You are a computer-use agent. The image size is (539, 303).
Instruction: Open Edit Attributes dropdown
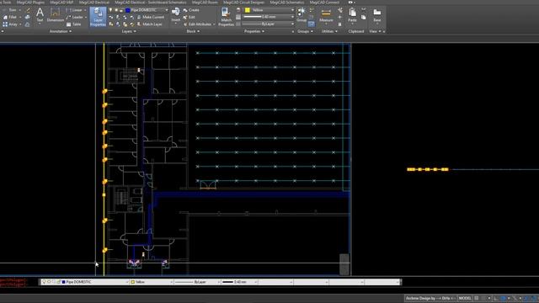[x=199, y=24]
